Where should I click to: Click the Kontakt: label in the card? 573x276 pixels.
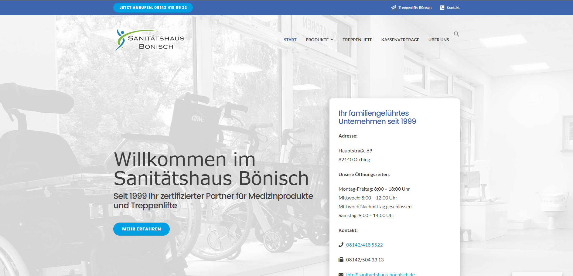click(x=348, y=230)
